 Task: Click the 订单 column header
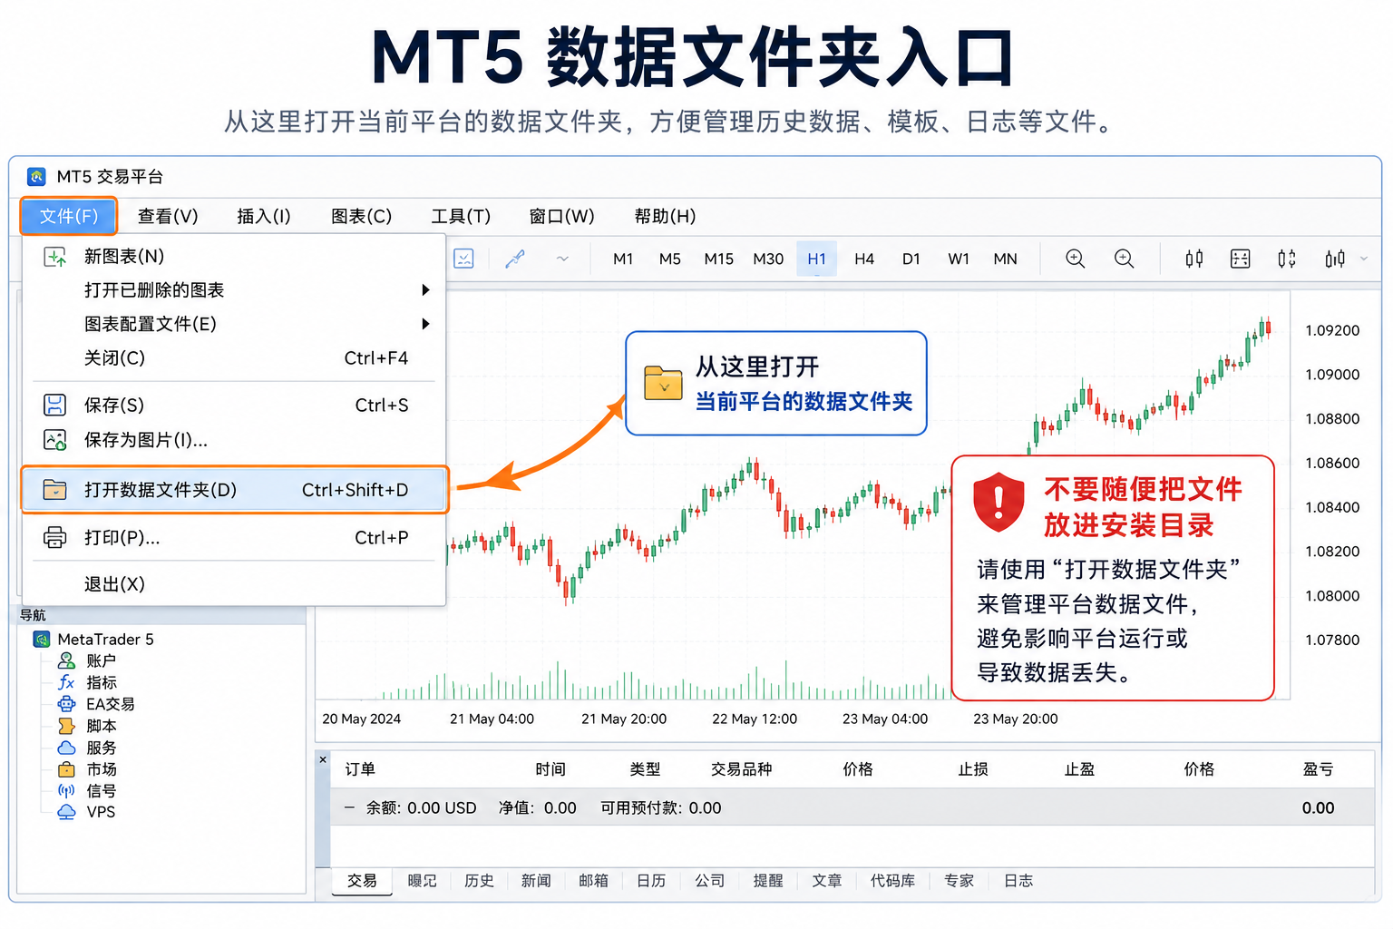tap(360, 769)
